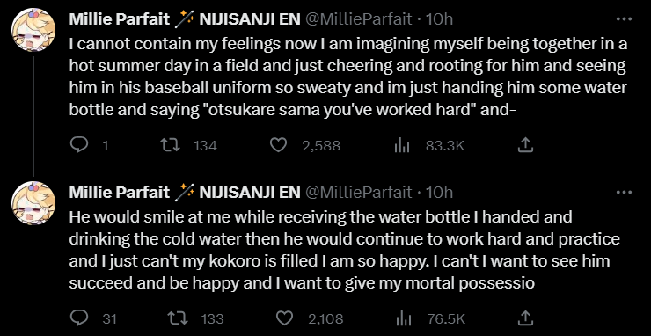View analytics of tweet with 76.5K views
Screen dimensions: 651x336
coord(404,319)
